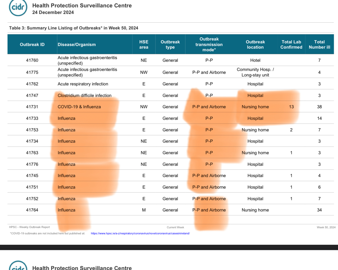The image size is (338, 270).
Task: Click the Outbreak ID column header
Action: [x=32, y=44]
